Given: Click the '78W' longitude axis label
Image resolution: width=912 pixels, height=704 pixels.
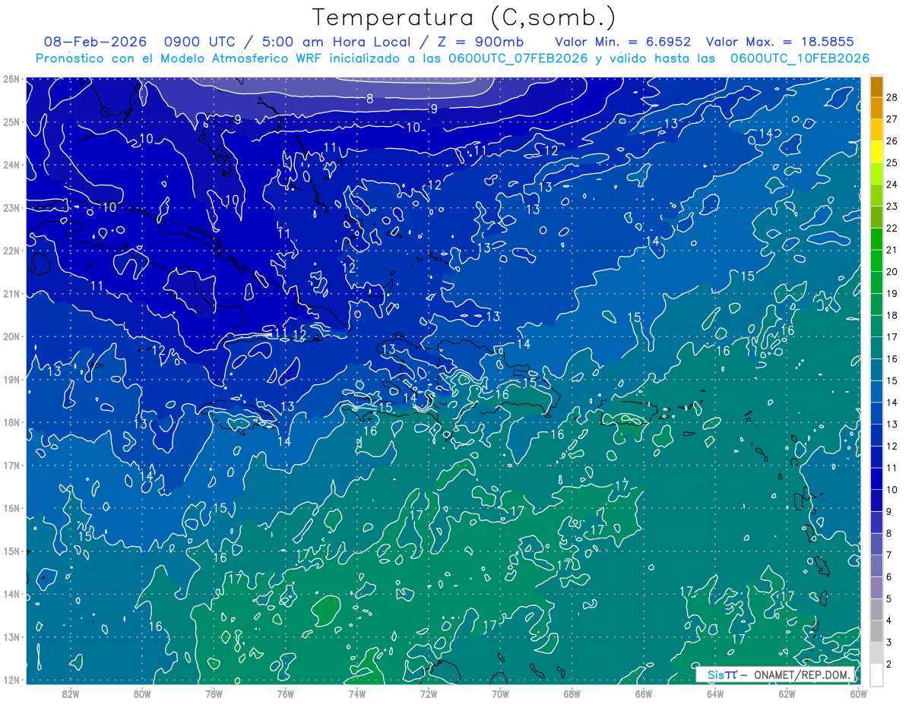Looking at the screenshot, I should 214,693.
